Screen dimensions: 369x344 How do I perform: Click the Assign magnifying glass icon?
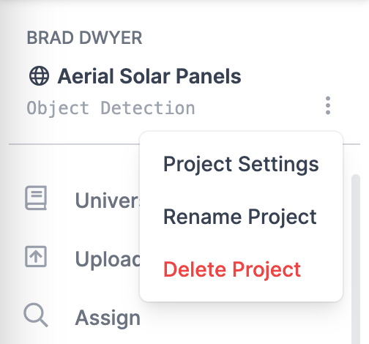36,315
